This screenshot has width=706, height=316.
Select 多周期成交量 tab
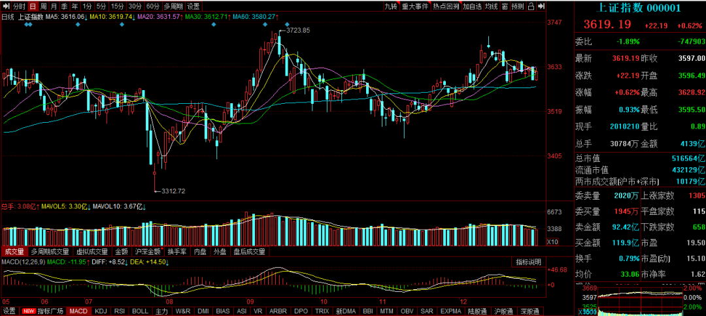(x=50, y=252)
